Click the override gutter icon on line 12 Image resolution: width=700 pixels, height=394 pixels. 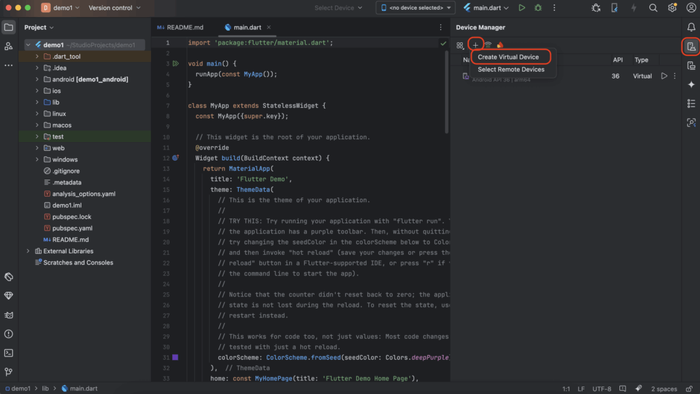[176, 158]
